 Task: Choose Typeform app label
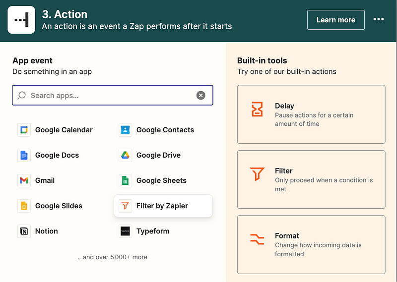pyautogui.click(x=153, y=231)
